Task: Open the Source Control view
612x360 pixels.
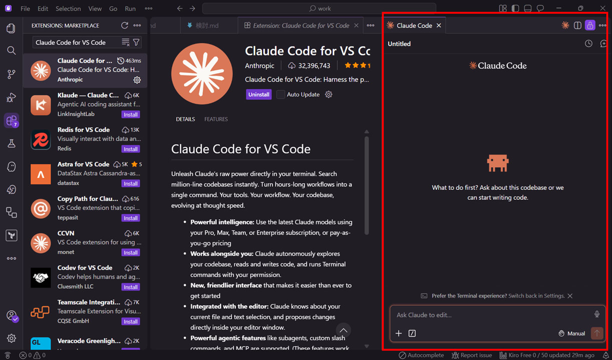Action: (11, 74)
